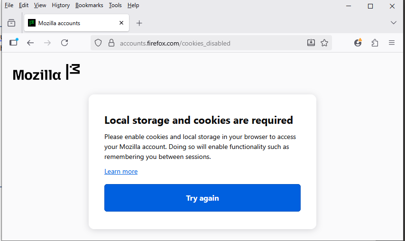Open the Firefox View icon
Screen dimensions: 405x241
click(x=11, y=23)
